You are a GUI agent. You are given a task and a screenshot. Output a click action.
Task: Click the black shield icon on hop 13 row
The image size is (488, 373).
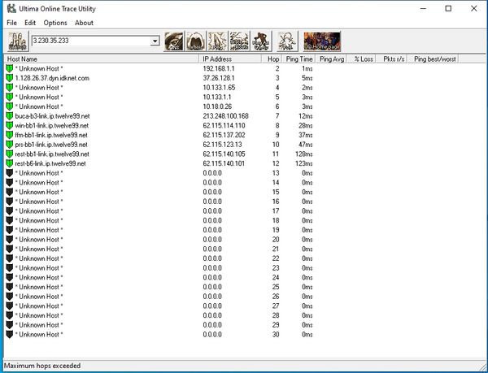click(x=10, y=173)
